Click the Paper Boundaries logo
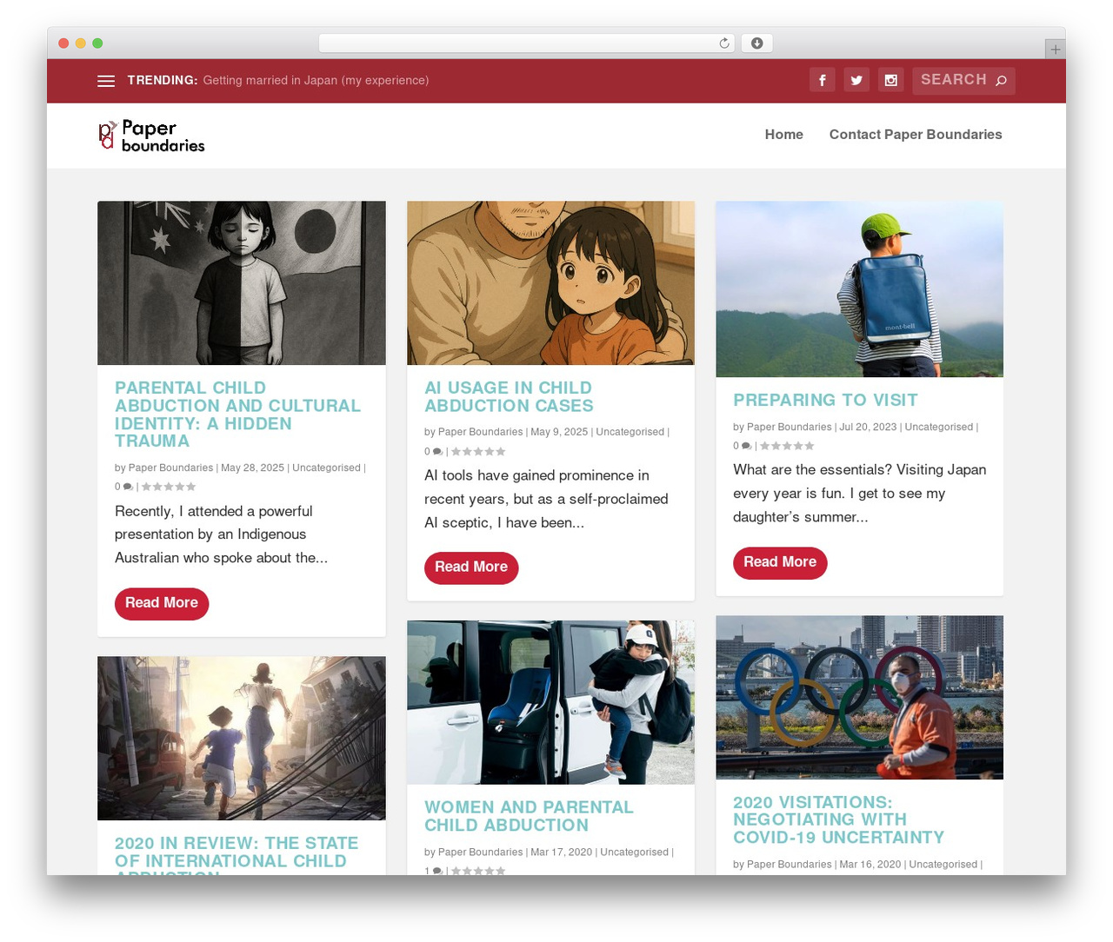 [x=151, y=136]
